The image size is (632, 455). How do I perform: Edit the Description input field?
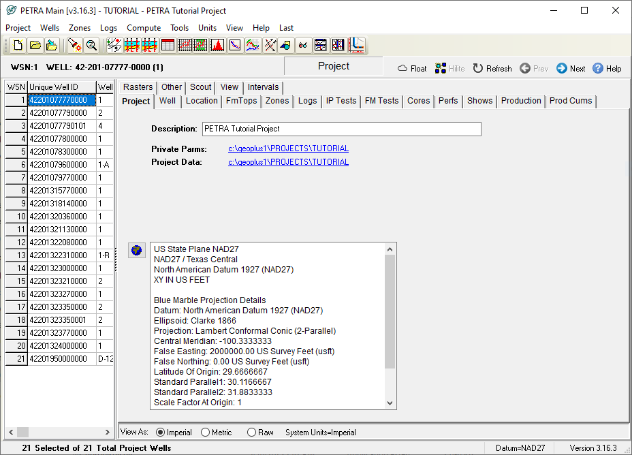click(341, 129)
